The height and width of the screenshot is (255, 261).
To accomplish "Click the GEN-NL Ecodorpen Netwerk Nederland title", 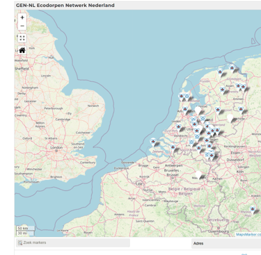I will coord(65,6).
